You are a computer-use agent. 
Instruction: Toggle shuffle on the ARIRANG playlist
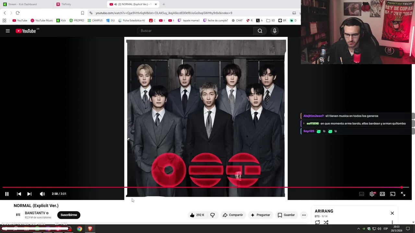coord(326,222)
